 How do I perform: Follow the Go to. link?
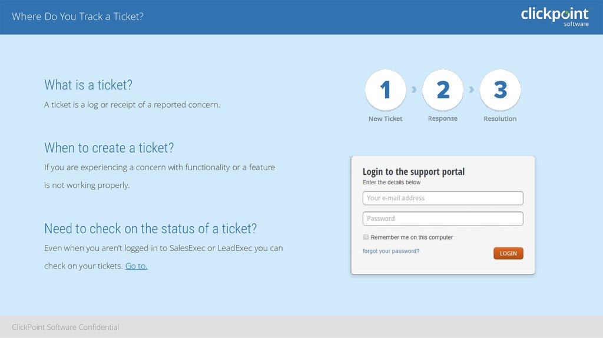click(136, 266)
